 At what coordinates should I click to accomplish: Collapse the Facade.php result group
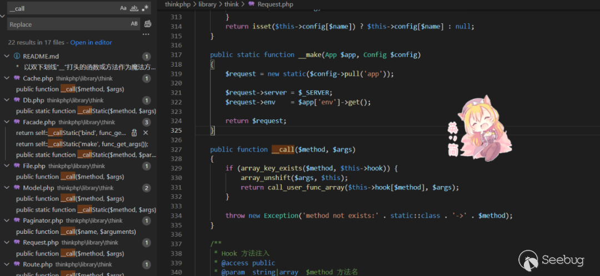coord(7,122)
